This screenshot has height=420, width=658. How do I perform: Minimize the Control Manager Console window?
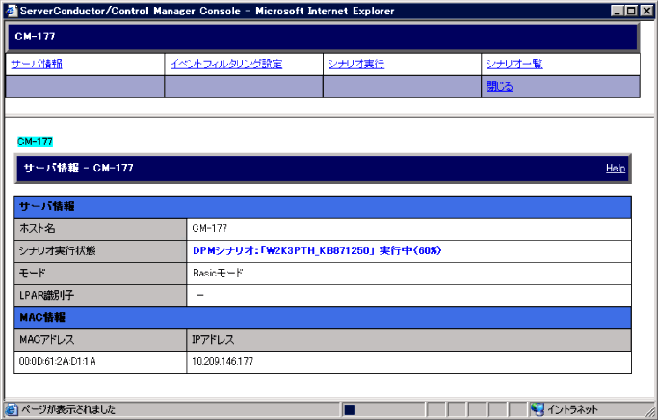tap(618, 10)
